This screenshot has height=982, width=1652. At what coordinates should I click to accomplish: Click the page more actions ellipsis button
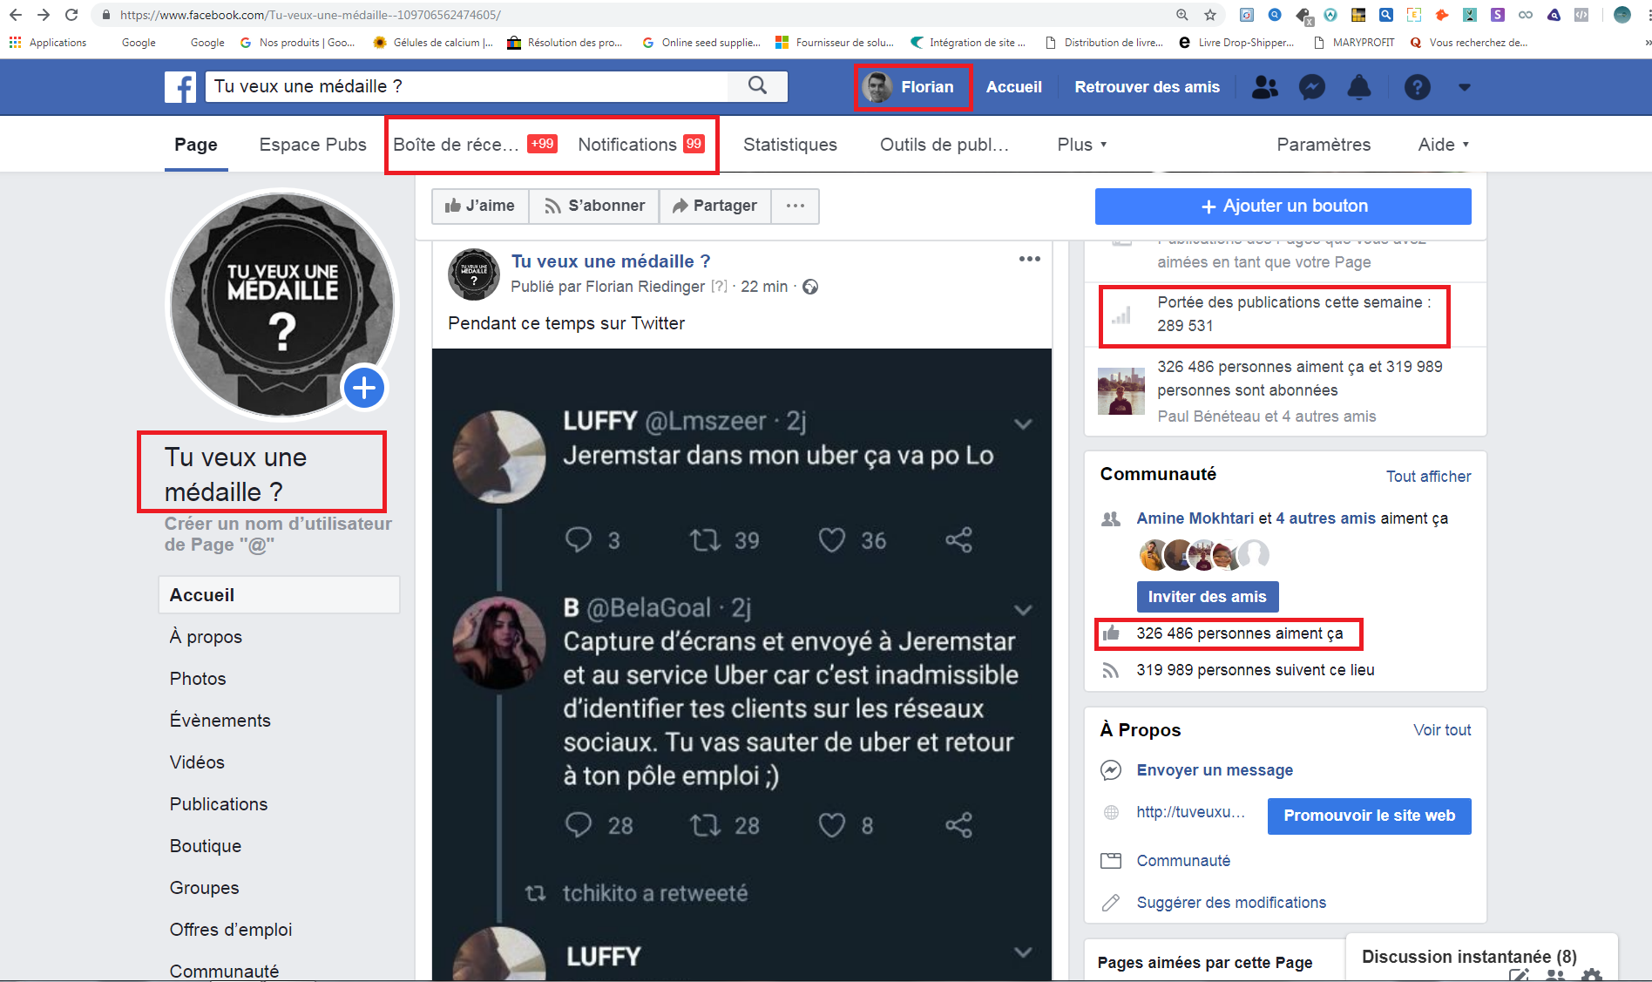pos(795,207)
